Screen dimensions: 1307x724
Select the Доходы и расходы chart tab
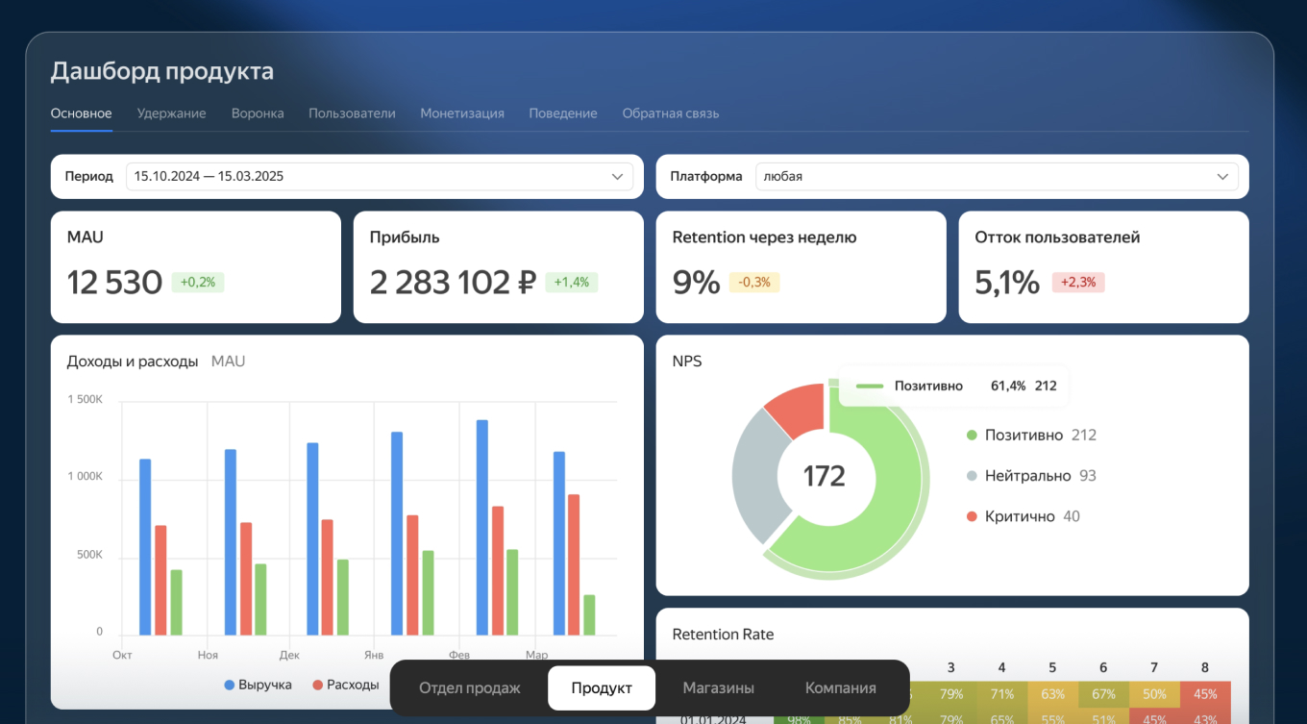click(x=133, y=362)
